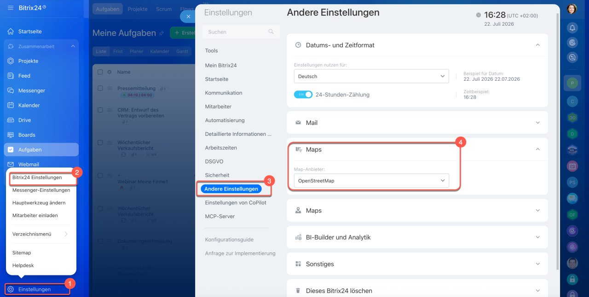The height and width of the screenshot is (297, 589).
Task: Open the green P avatar in right bar
Action: (x=572, y=83)
